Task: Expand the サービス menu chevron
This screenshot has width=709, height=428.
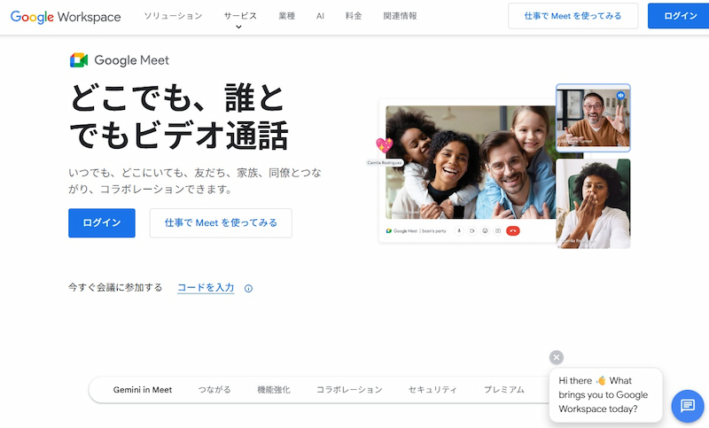Action: click(x=238, y=27)
